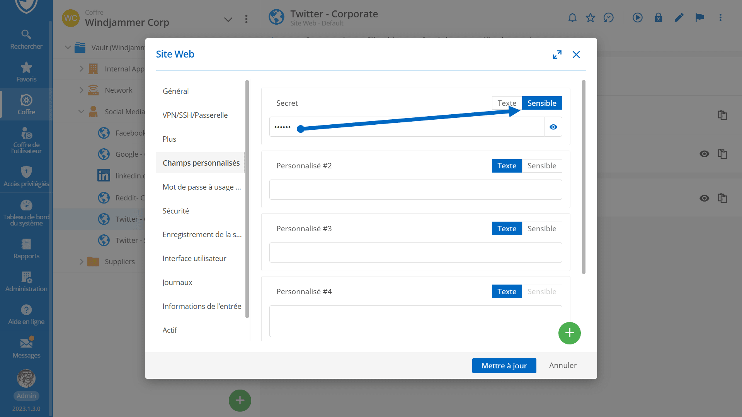Image resolution: width=742 pixels, height=417 pixels.
Task: Set Personnalisé #2 to Sensible
Action: click(x=541, y=166)
